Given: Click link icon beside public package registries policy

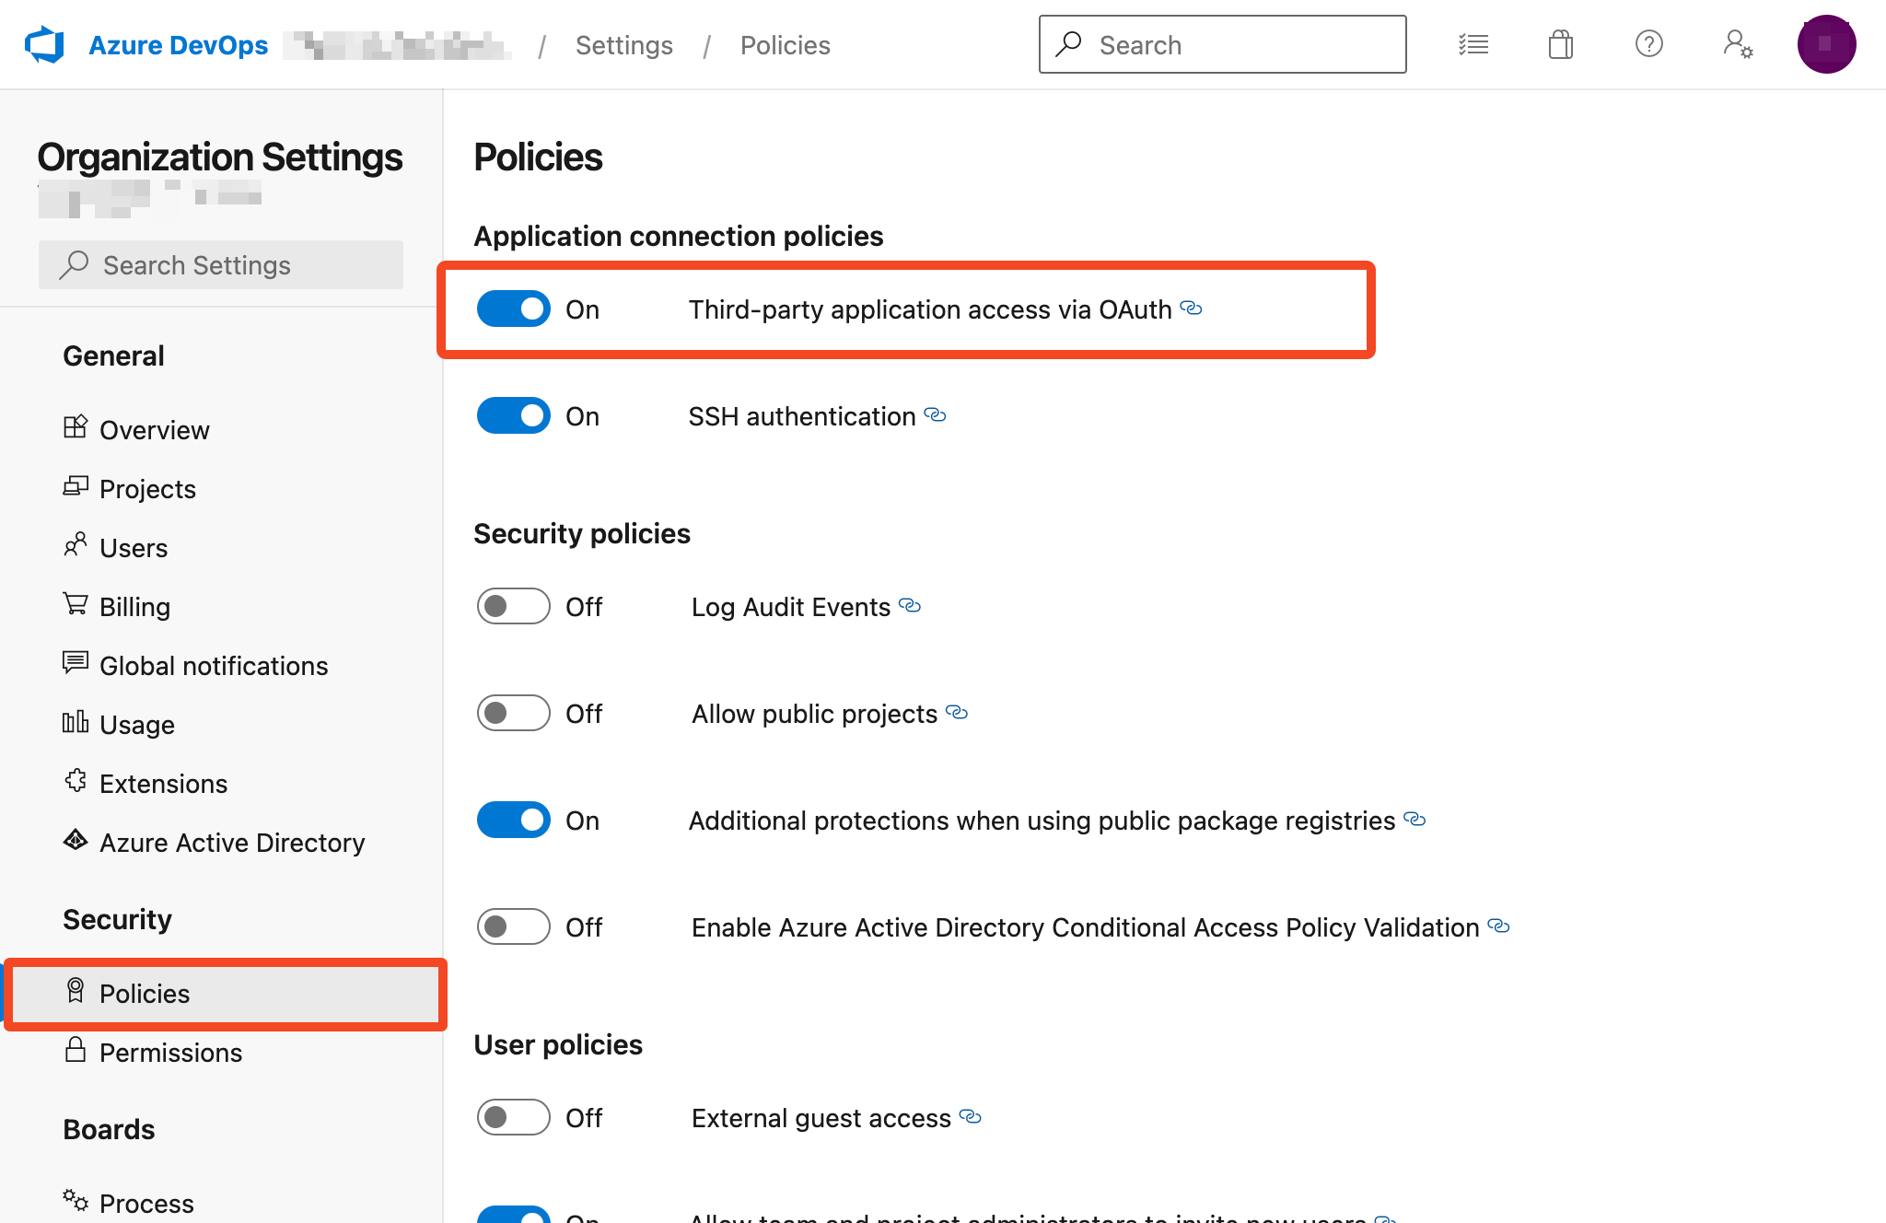Looking at the screenshot, I should coord(1414,819).
